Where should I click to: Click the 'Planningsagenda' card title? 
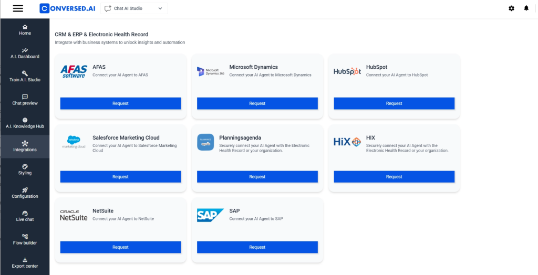point(240,138)
